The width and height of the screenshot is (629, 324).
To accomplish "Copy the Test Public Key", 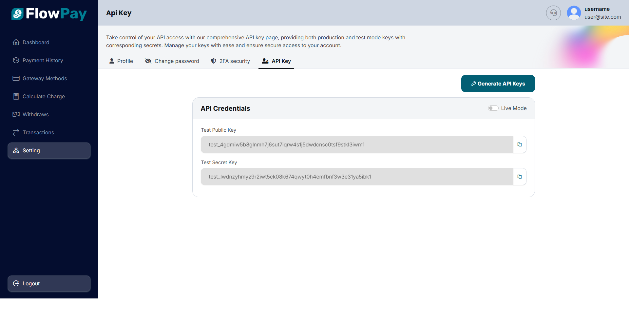I will pyautogui.click(x=520, y=144).
